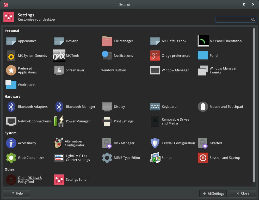Click the All Settings button

213,193
